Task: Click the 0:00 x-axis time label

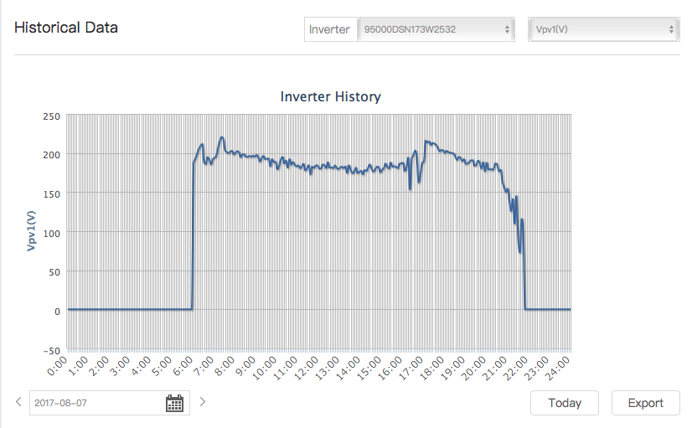Action: (x=59, y=367)
